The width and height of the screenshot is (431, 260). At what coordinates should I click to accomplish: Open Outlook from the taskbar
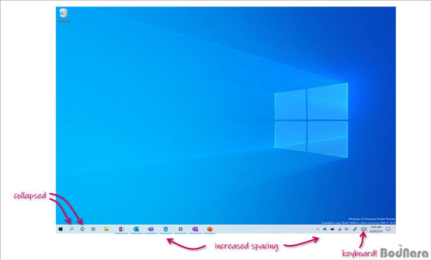136,229
